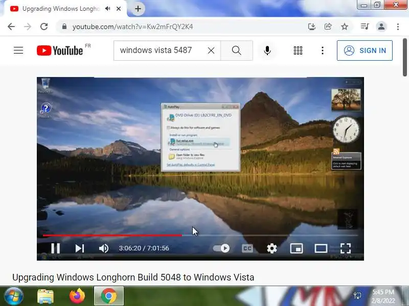This screenshot has height=306, width=409.
Task: Run search with magnifier button
Action: [237, 50]
